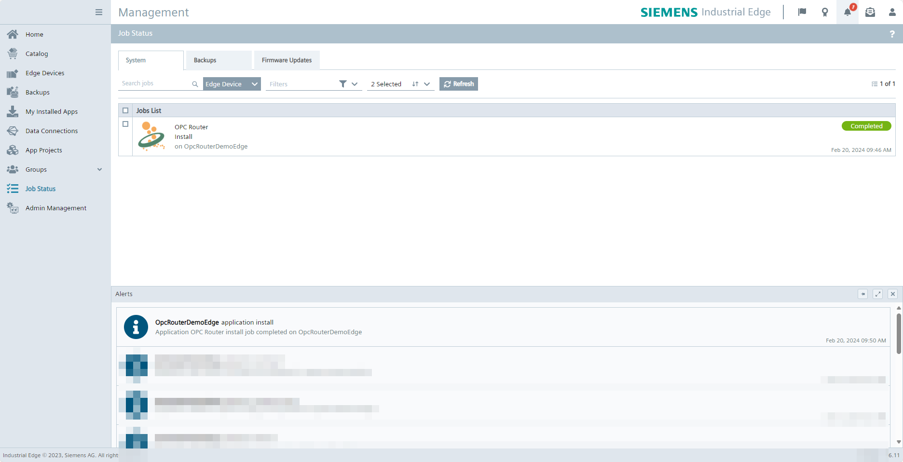
Task: Select the OPC Router job checkbox
Action: point(125,124)
